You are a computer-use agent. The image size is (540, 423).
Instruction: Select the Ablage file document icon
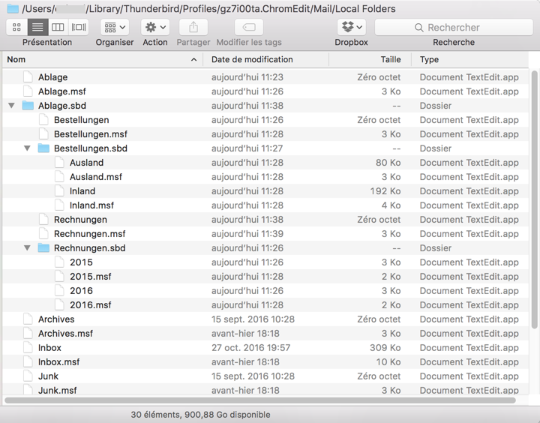[28, 76]
